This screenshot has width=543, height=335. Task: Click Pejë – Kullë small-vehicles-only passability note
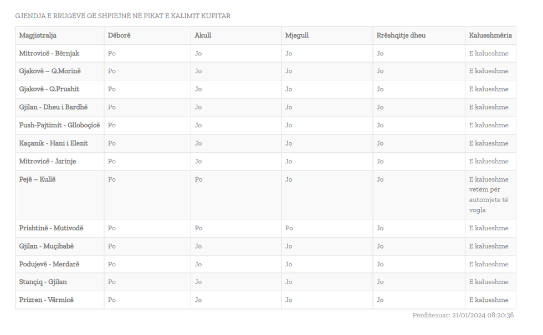click(489, 194)
